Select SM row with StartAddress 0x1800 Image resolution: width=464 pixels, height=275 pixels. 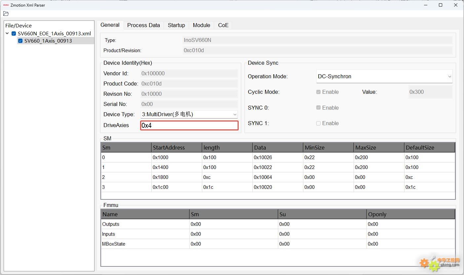pos(176,177)
